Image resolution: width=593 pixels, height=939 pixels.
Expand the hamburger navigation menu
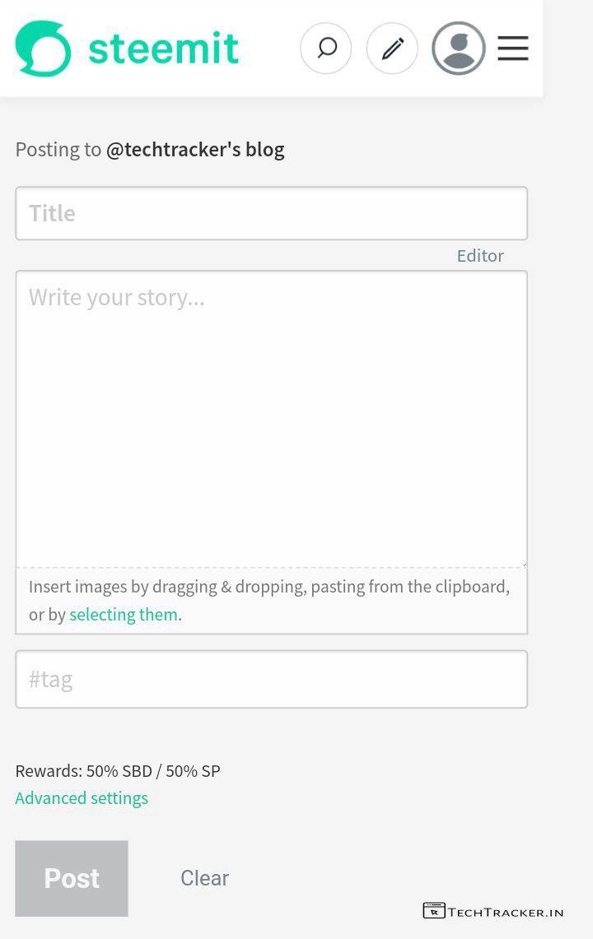click(513, 48)
